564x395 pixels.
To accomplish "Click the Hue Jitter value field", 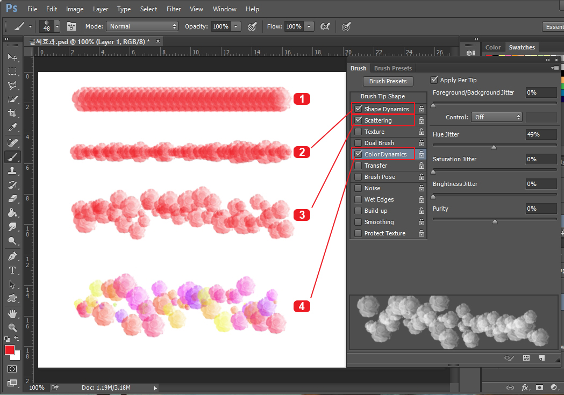I will pos(541,134).
